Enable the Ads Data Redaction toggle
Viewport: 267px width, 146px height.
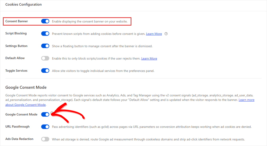[x=45, y=139]
